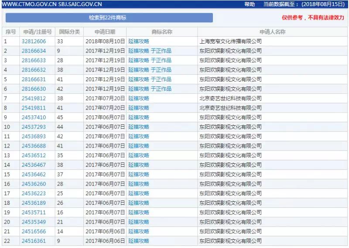
Task: Open registration number 24535711
Action: coord(34,212)
